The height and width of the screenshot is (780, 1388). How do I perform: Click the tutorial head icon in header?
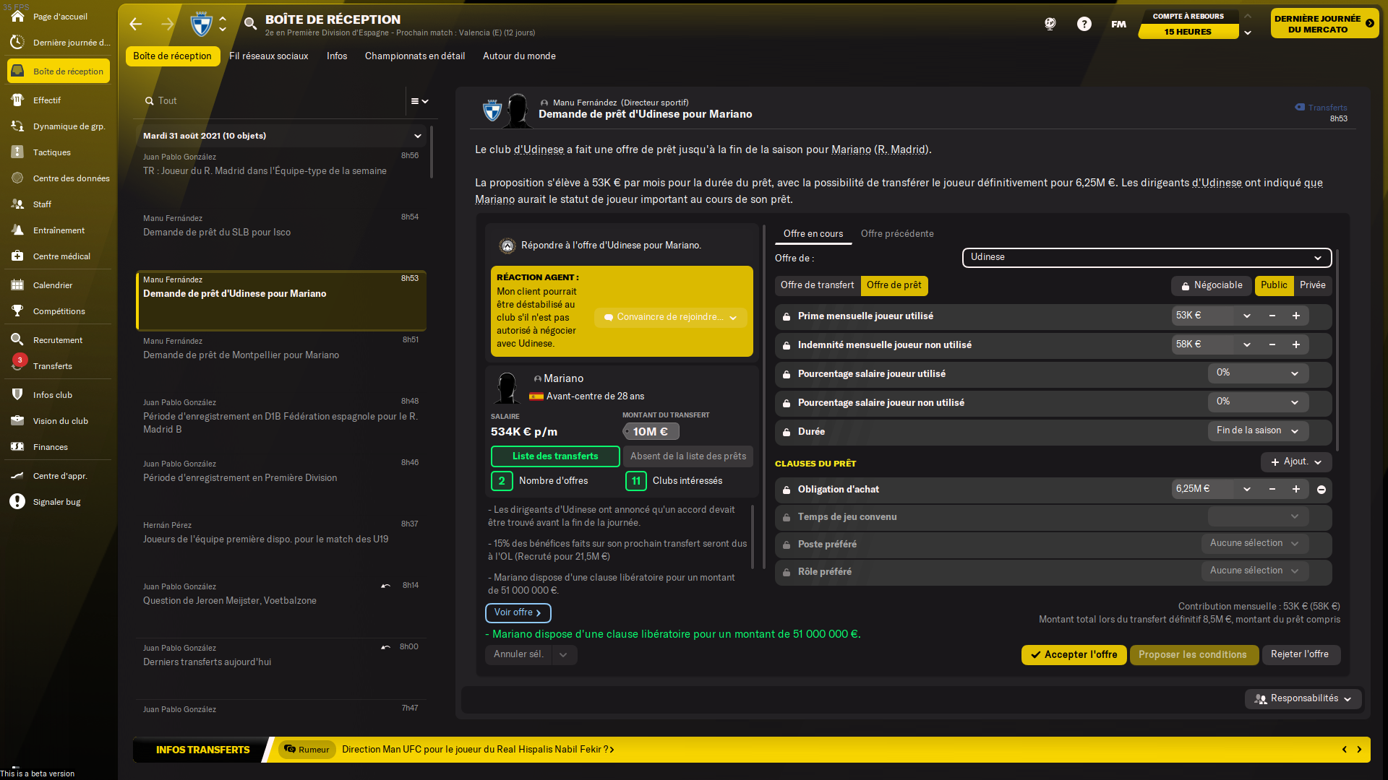(1050, 24)
